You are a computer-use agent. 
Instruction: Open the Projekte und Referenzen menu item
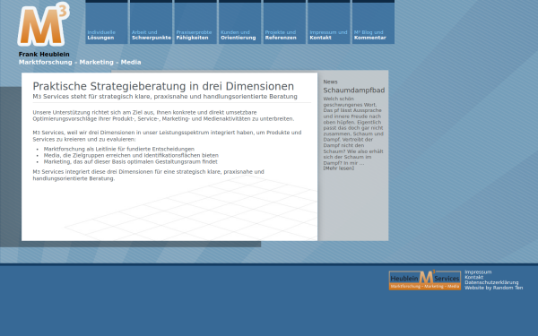pos(284,22)
